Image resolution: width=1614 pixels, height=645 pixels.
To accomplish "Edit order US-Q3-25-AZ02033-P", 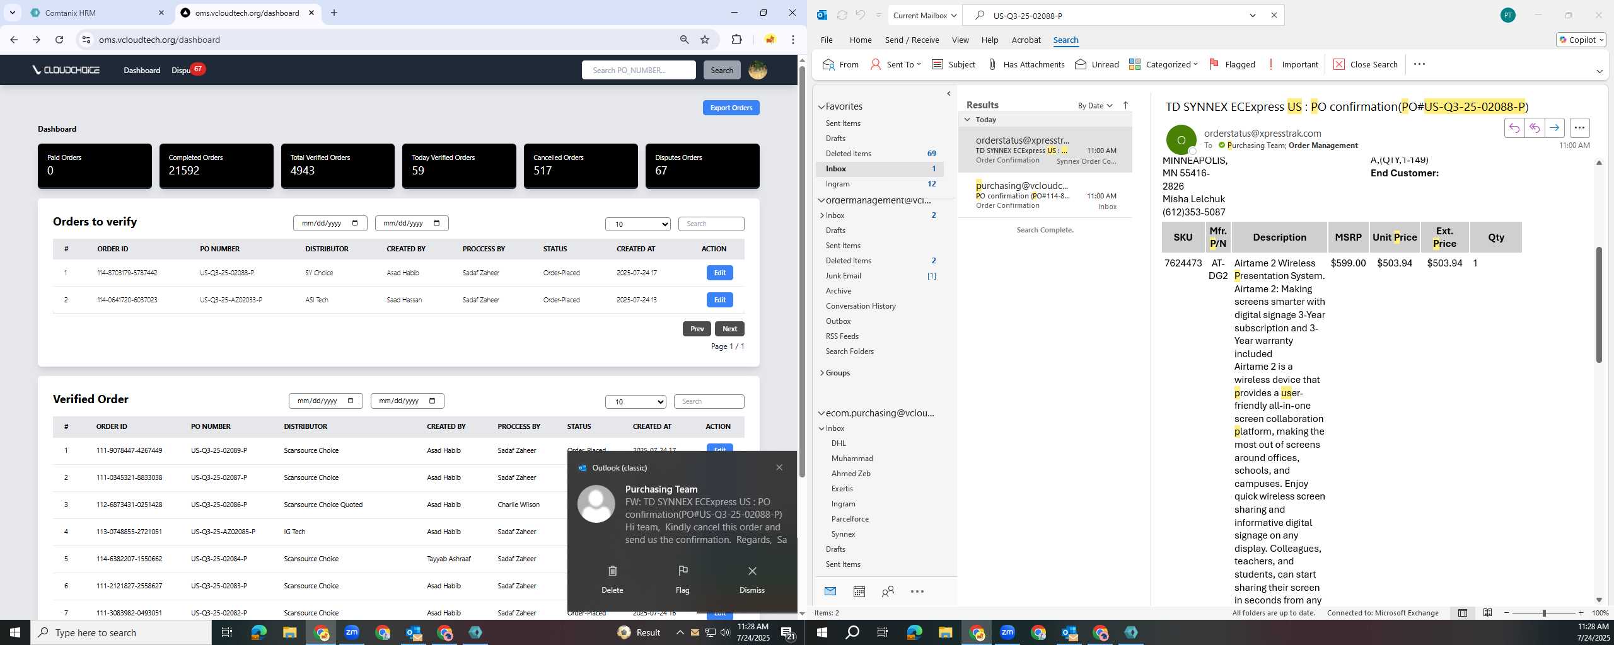I will [719, 300].
